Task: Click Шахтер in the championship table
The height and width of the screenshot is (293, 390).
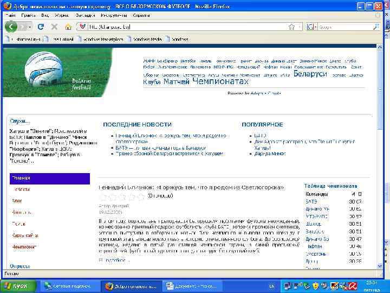Action: 314,224
